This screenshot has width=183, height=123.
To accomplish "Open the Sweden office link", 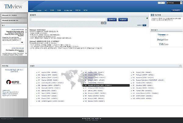I will 144,83.
